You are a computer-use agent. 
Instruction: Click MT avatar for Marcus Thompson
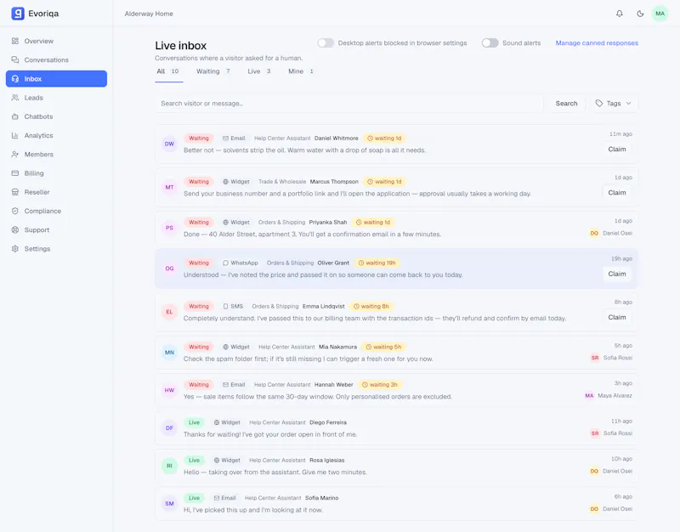point(169,187)
